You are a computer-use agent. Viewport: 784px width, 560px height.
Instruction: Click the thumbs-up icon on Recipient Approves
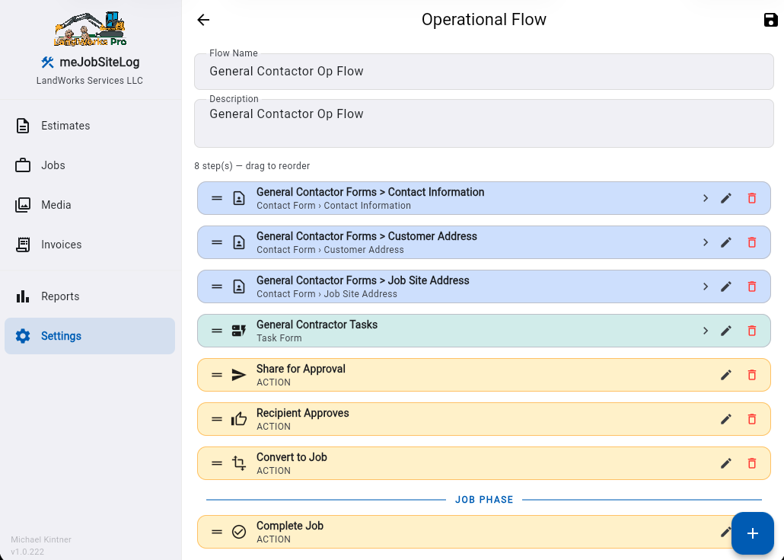click(238, 419)
